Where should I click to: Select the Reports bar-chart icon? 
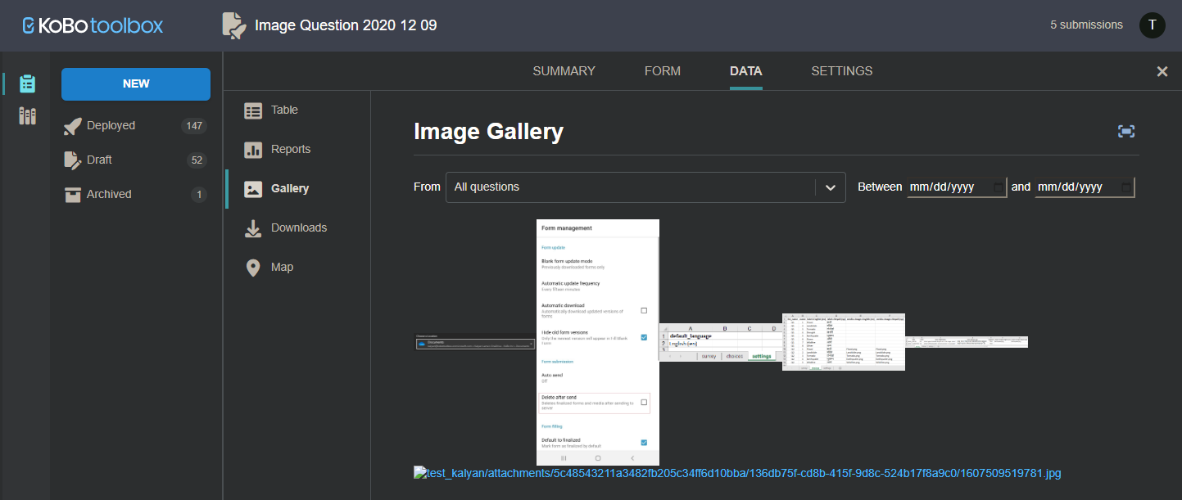(254, 149)
